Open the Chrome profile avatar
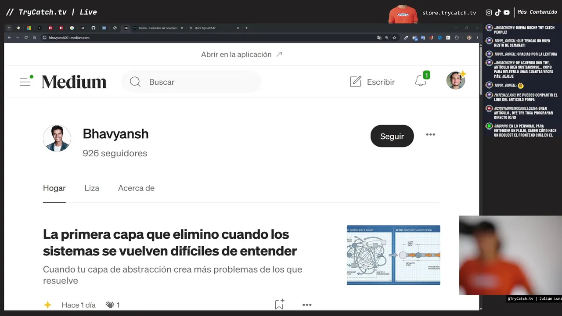Image resolution: width=562 pixels, height=316 pixels. click(x=469, y=38)
